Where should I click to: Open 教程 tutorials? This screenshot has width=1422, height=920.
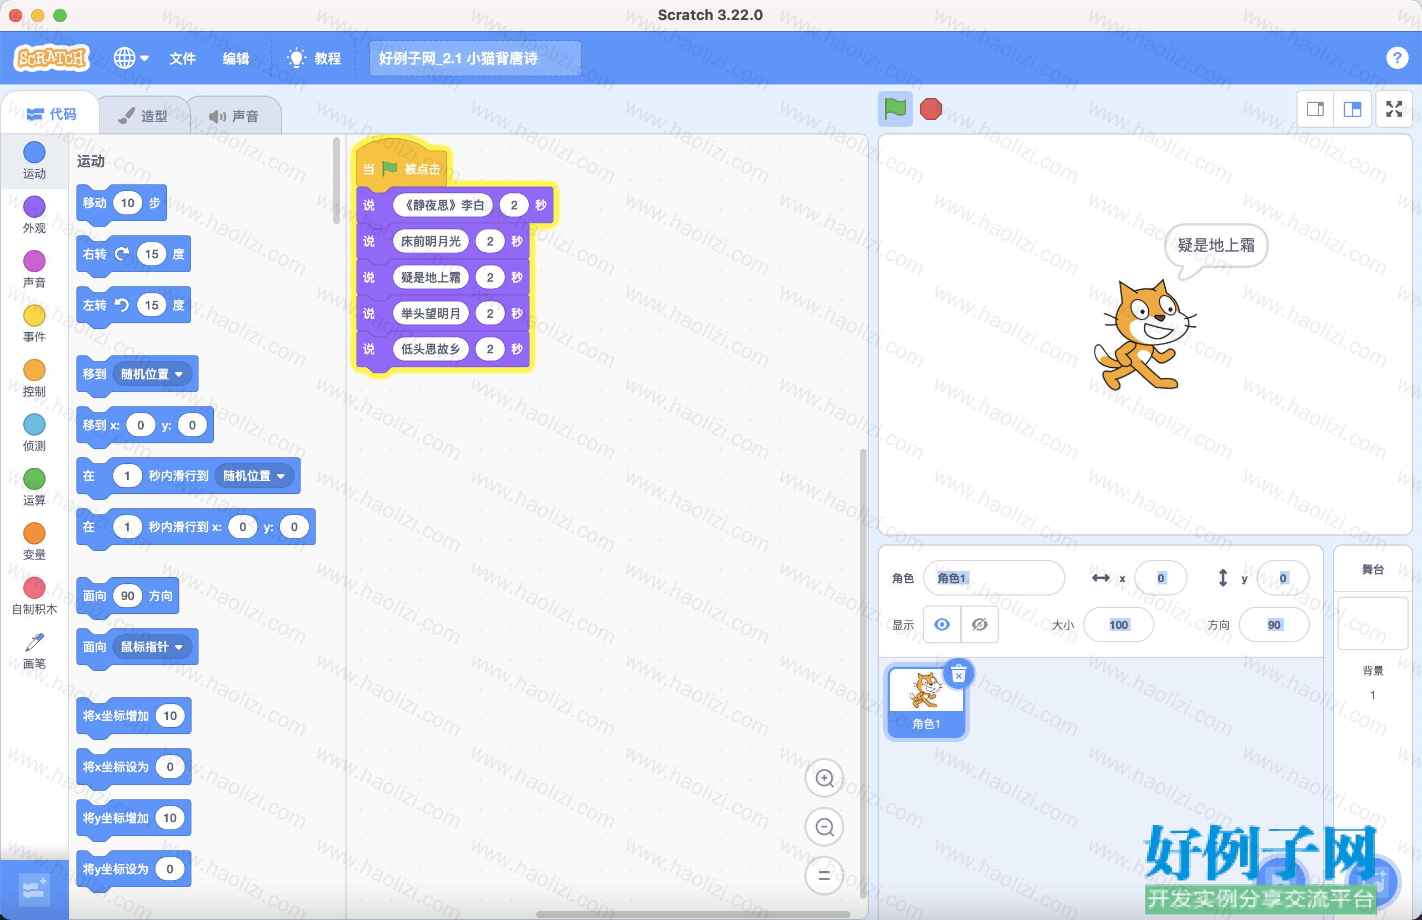(314, 58)
